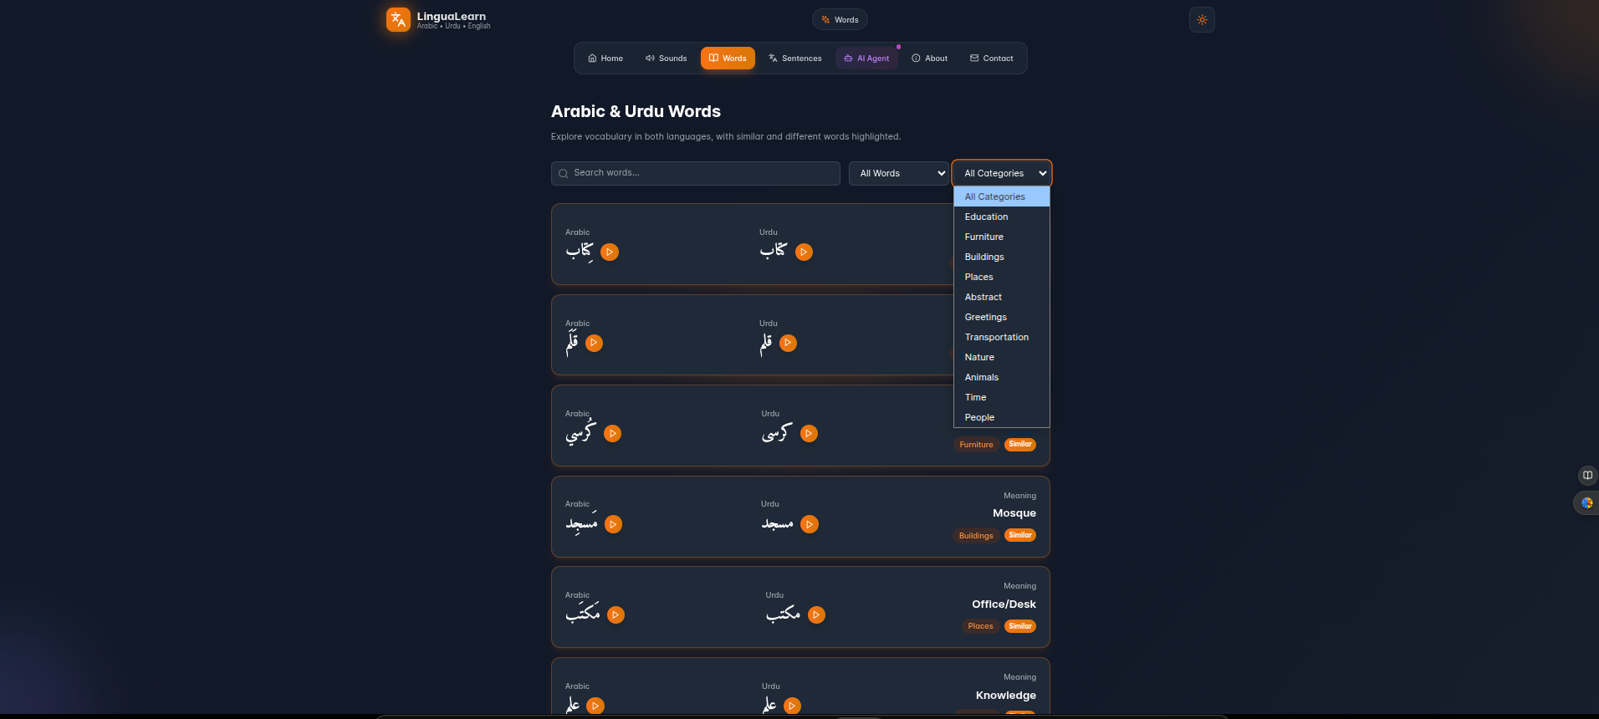Play Arabic audio for Office/Desk
The image size is (1599, 719).
[616, 614]
